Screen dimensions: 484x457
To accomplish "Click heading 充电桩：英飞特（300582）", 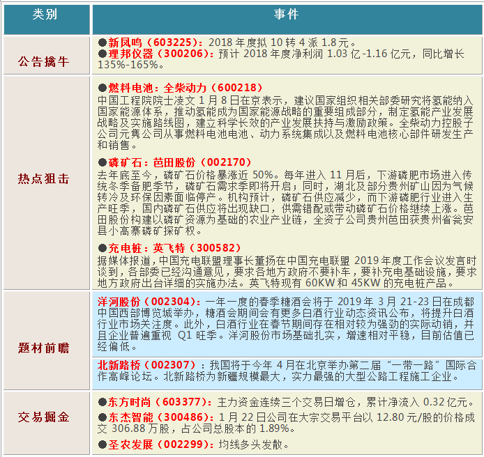I will tap(174, 248).
